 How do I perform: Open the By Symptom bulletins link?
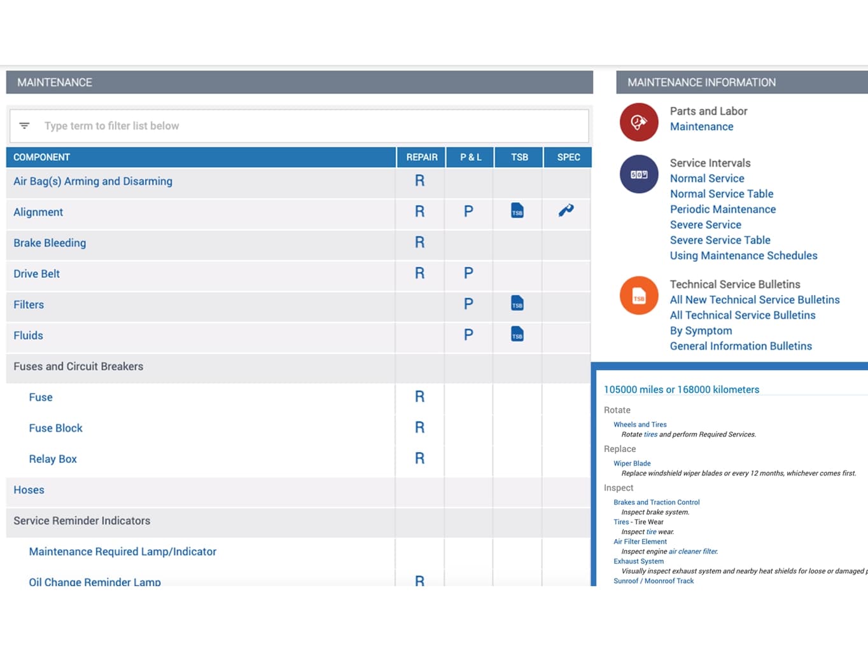click(x=701, y=331)
